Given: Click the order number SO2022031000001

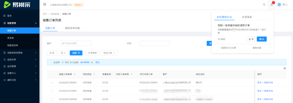Looking at the screenshot, I should point(68,82).
